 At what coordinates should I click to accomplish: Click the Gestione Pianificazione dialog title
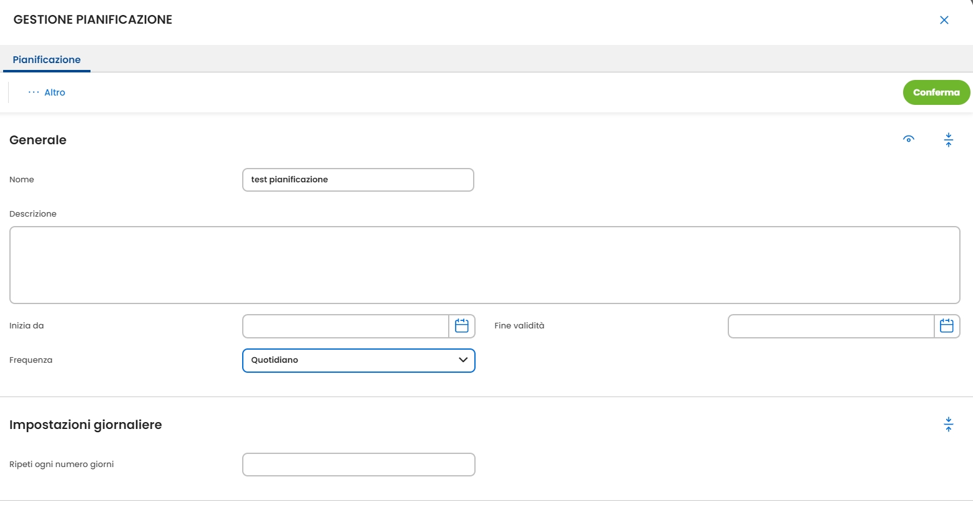(x=93, y=20)
